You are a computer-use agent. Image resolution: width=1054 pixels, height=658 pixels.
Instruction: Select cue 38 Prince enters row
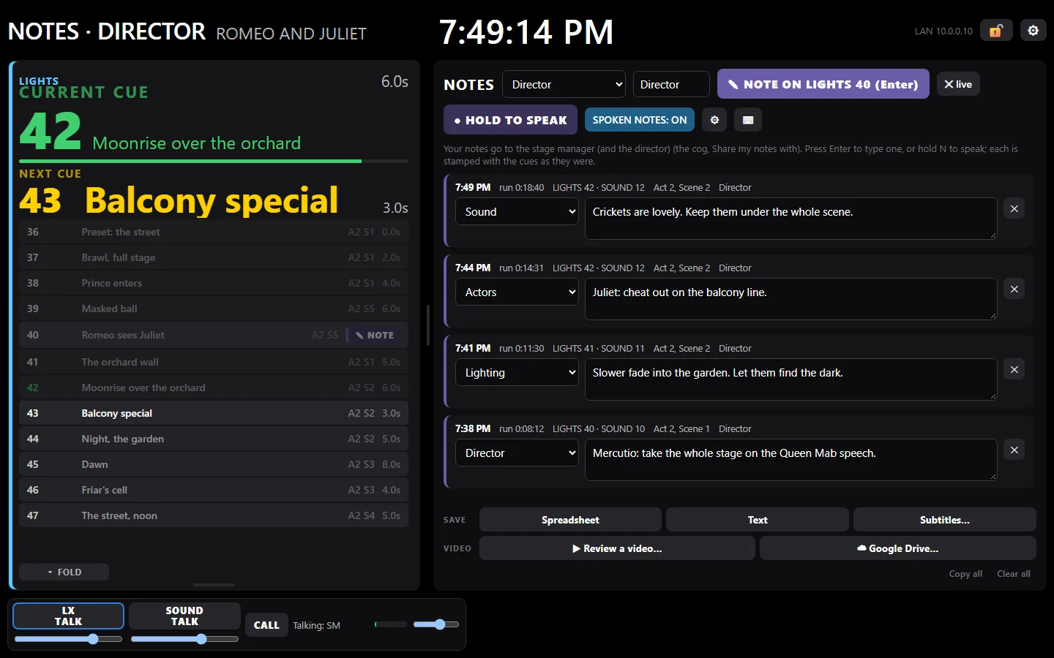tap(213, 283)
